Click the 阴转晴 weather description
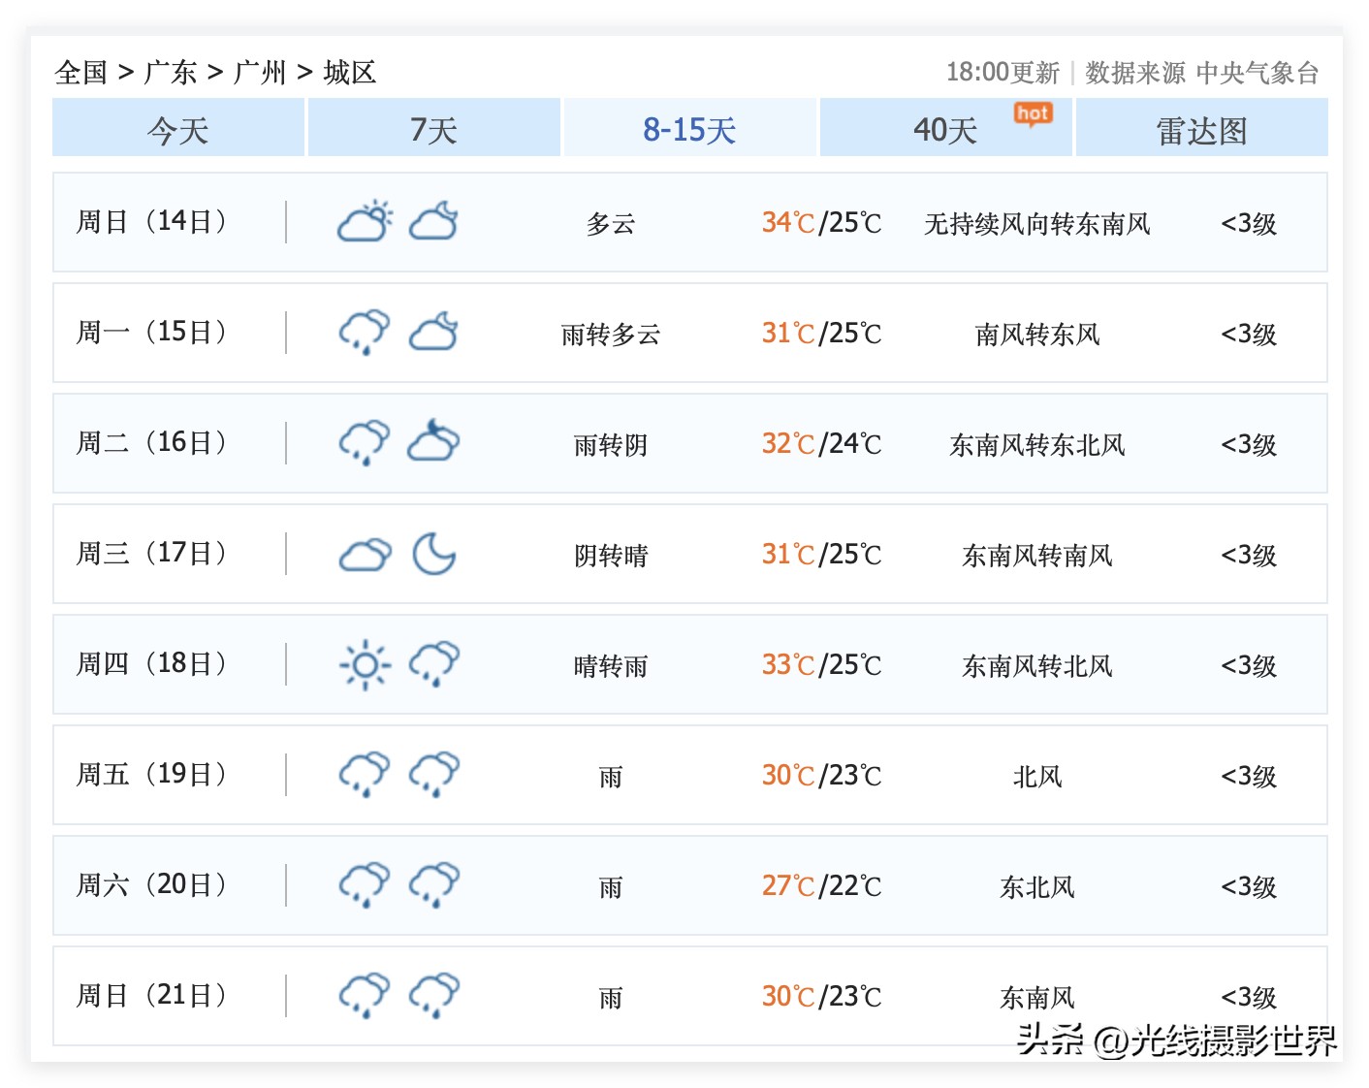 click(611, 556)
